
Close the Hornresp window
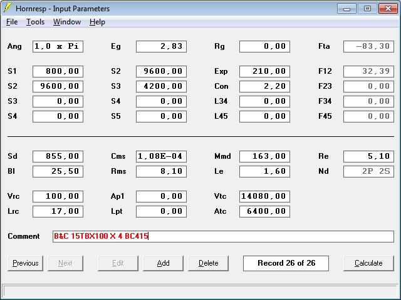[388, 8]
